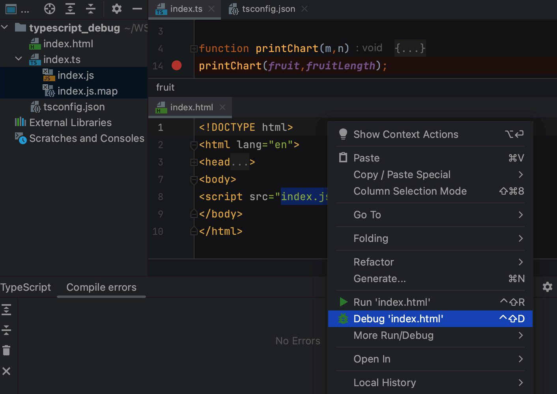This screenshot has height=394, width=557.
Task: Expand the folded printChart function body
Action: tap(410, 48)
